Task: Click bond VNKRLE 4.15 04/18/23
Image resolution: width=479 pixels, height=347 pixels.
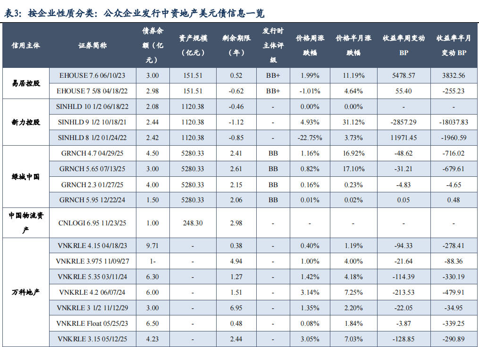Action: (x=92, y=246)
